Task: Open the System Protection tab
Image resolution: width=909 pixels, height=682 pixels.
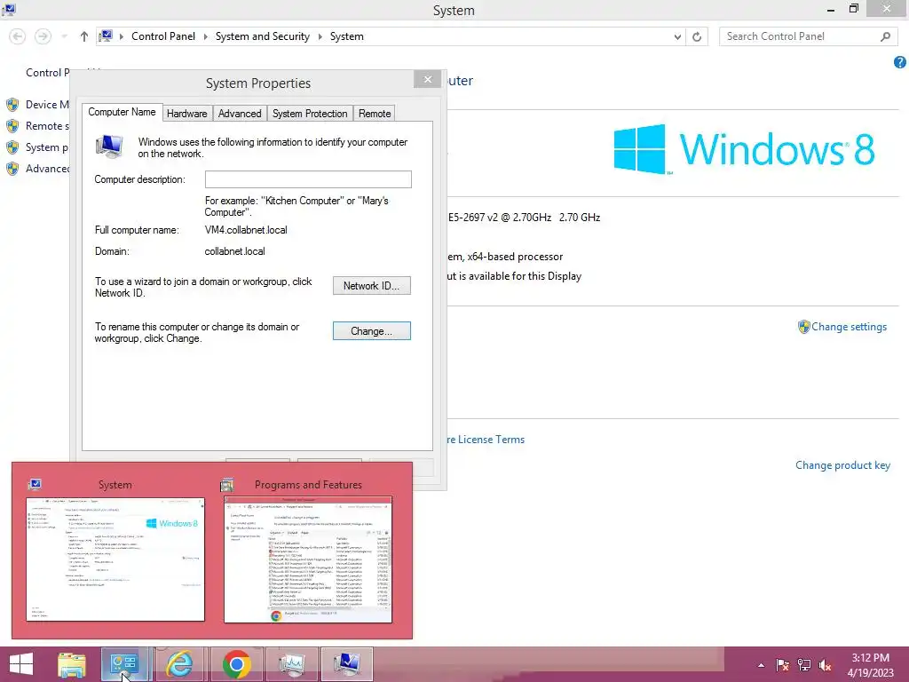Action: [x=310, y=114]
